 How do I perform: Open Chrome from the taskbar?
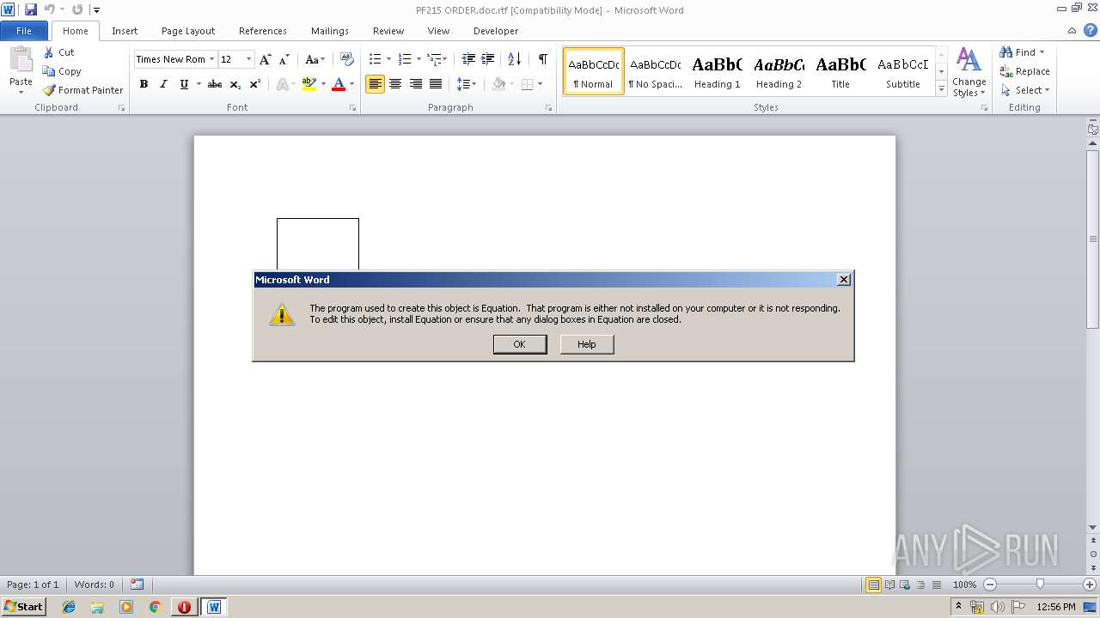tap(155, 607)
